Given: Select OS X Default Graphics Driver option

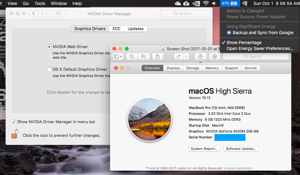Looking at the screenshot, I should pyautogui.click(x=49, y=69).
